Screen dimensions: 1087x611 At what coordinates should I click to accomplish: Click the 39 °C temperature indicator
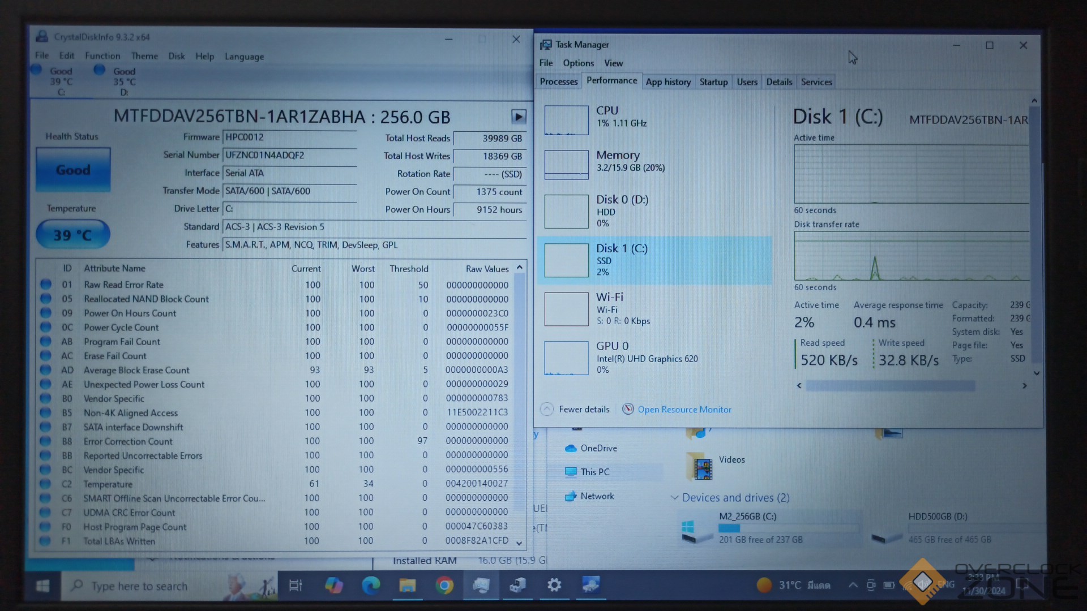click(72, 235)
